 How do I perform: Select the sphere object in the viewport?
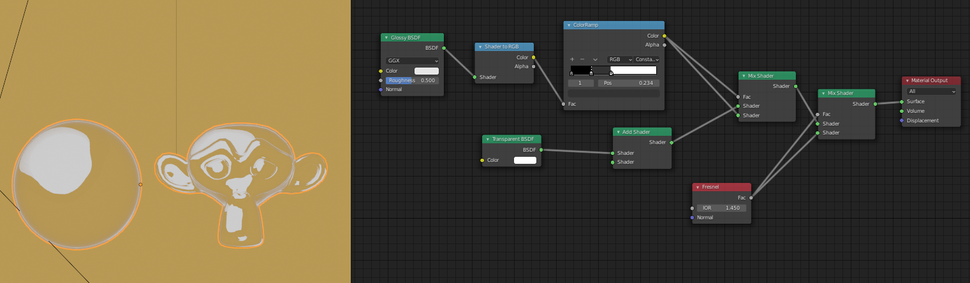point(77,184)
